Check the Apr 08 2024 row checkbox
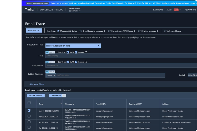197x131 pixels. (29, 127)
